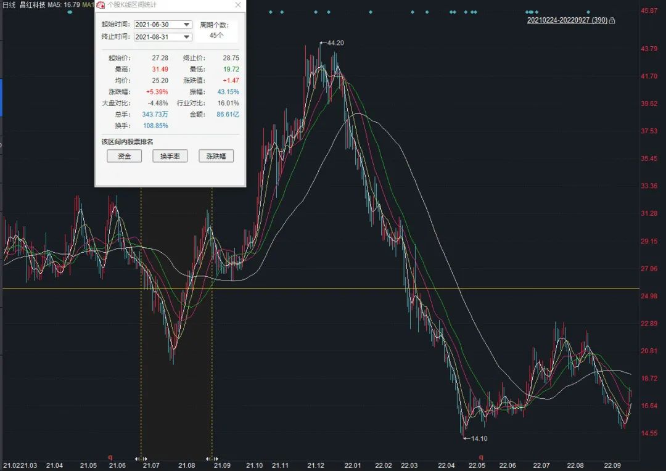Click the lock icon beside date range

tap(612, 20)
